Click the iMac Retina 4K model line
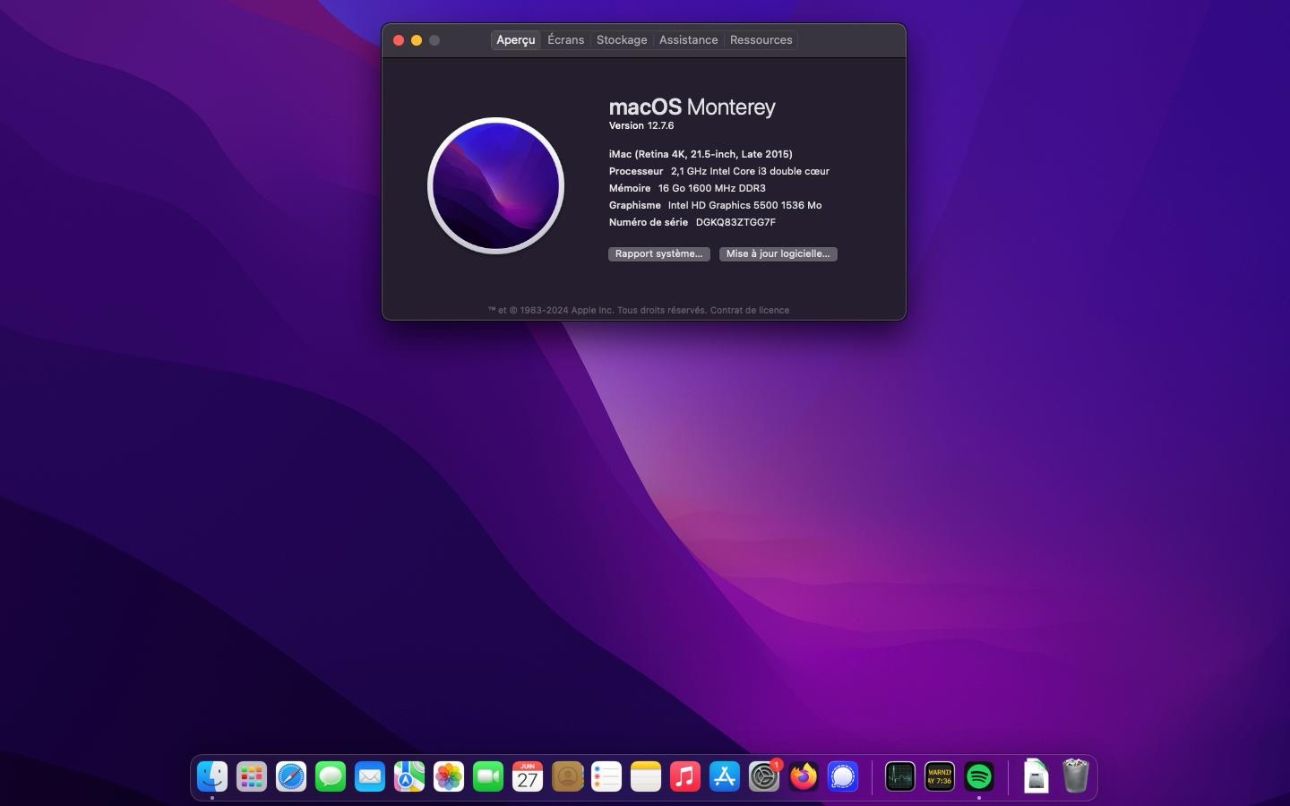 (701, 155)
